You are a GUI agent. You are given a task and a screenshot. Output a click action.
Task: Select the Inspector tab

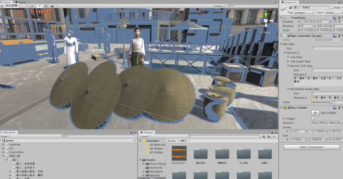[289, 2]
